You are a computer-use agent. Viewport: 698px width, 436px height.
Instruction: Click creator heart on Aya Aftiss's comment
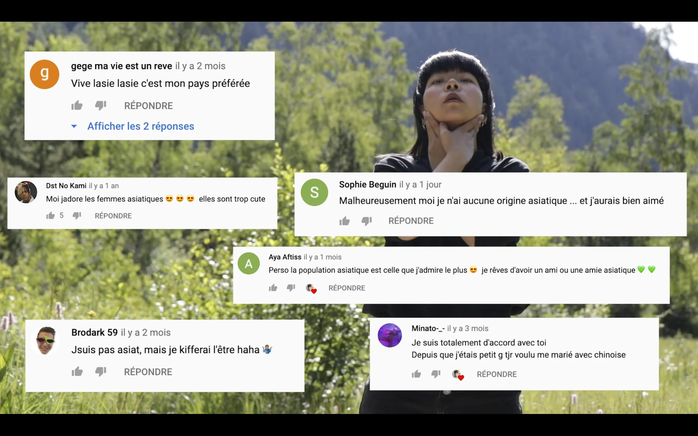tap(311, 288)
